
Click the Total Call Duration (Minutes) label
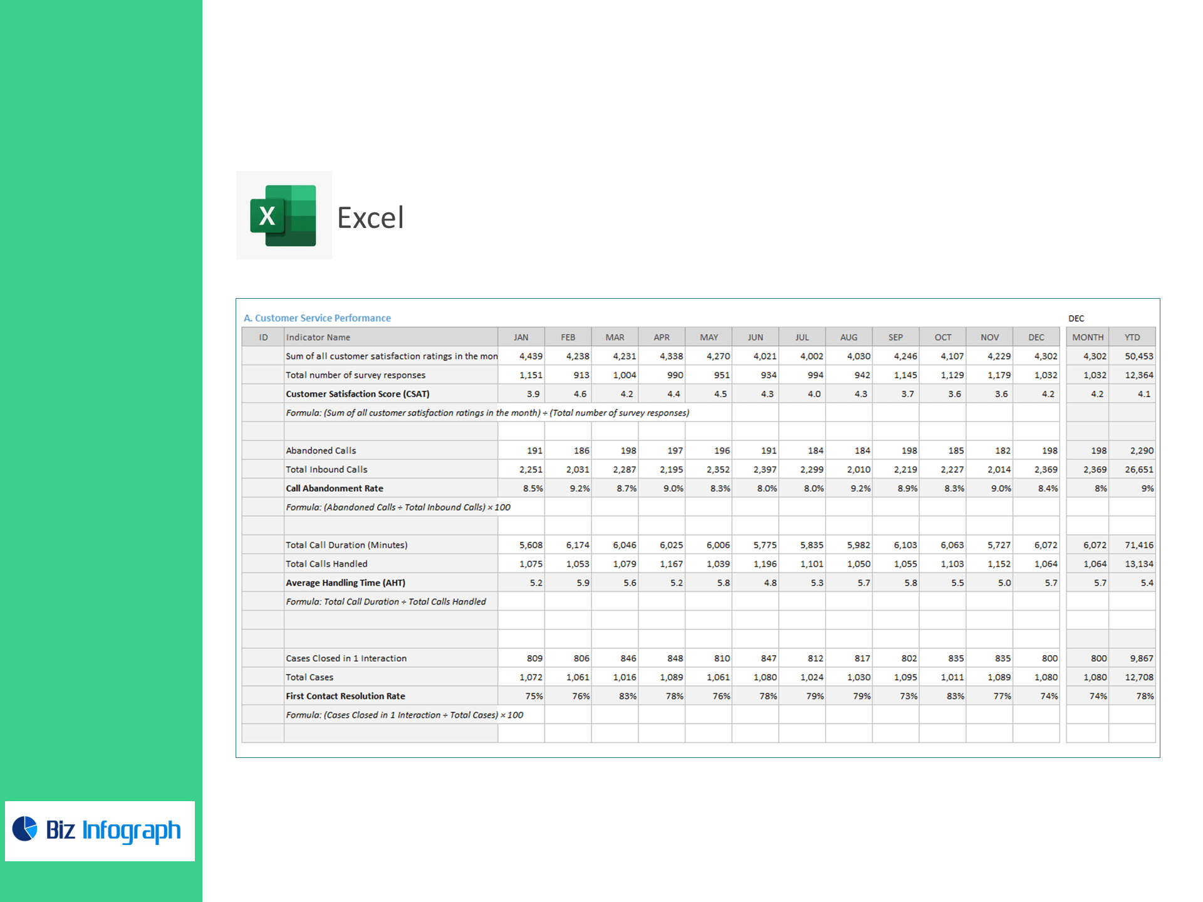[346, 545]
